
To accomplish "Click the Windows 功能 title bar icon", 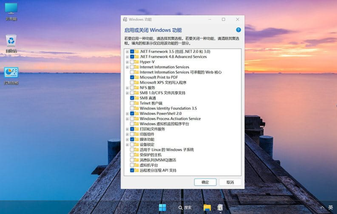I will pos(125,20).
